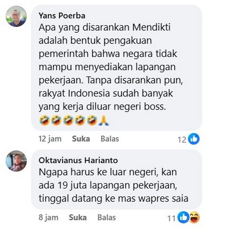
Task: Like Yans Poerba's comment with Suka
Action: coord(81,139)
